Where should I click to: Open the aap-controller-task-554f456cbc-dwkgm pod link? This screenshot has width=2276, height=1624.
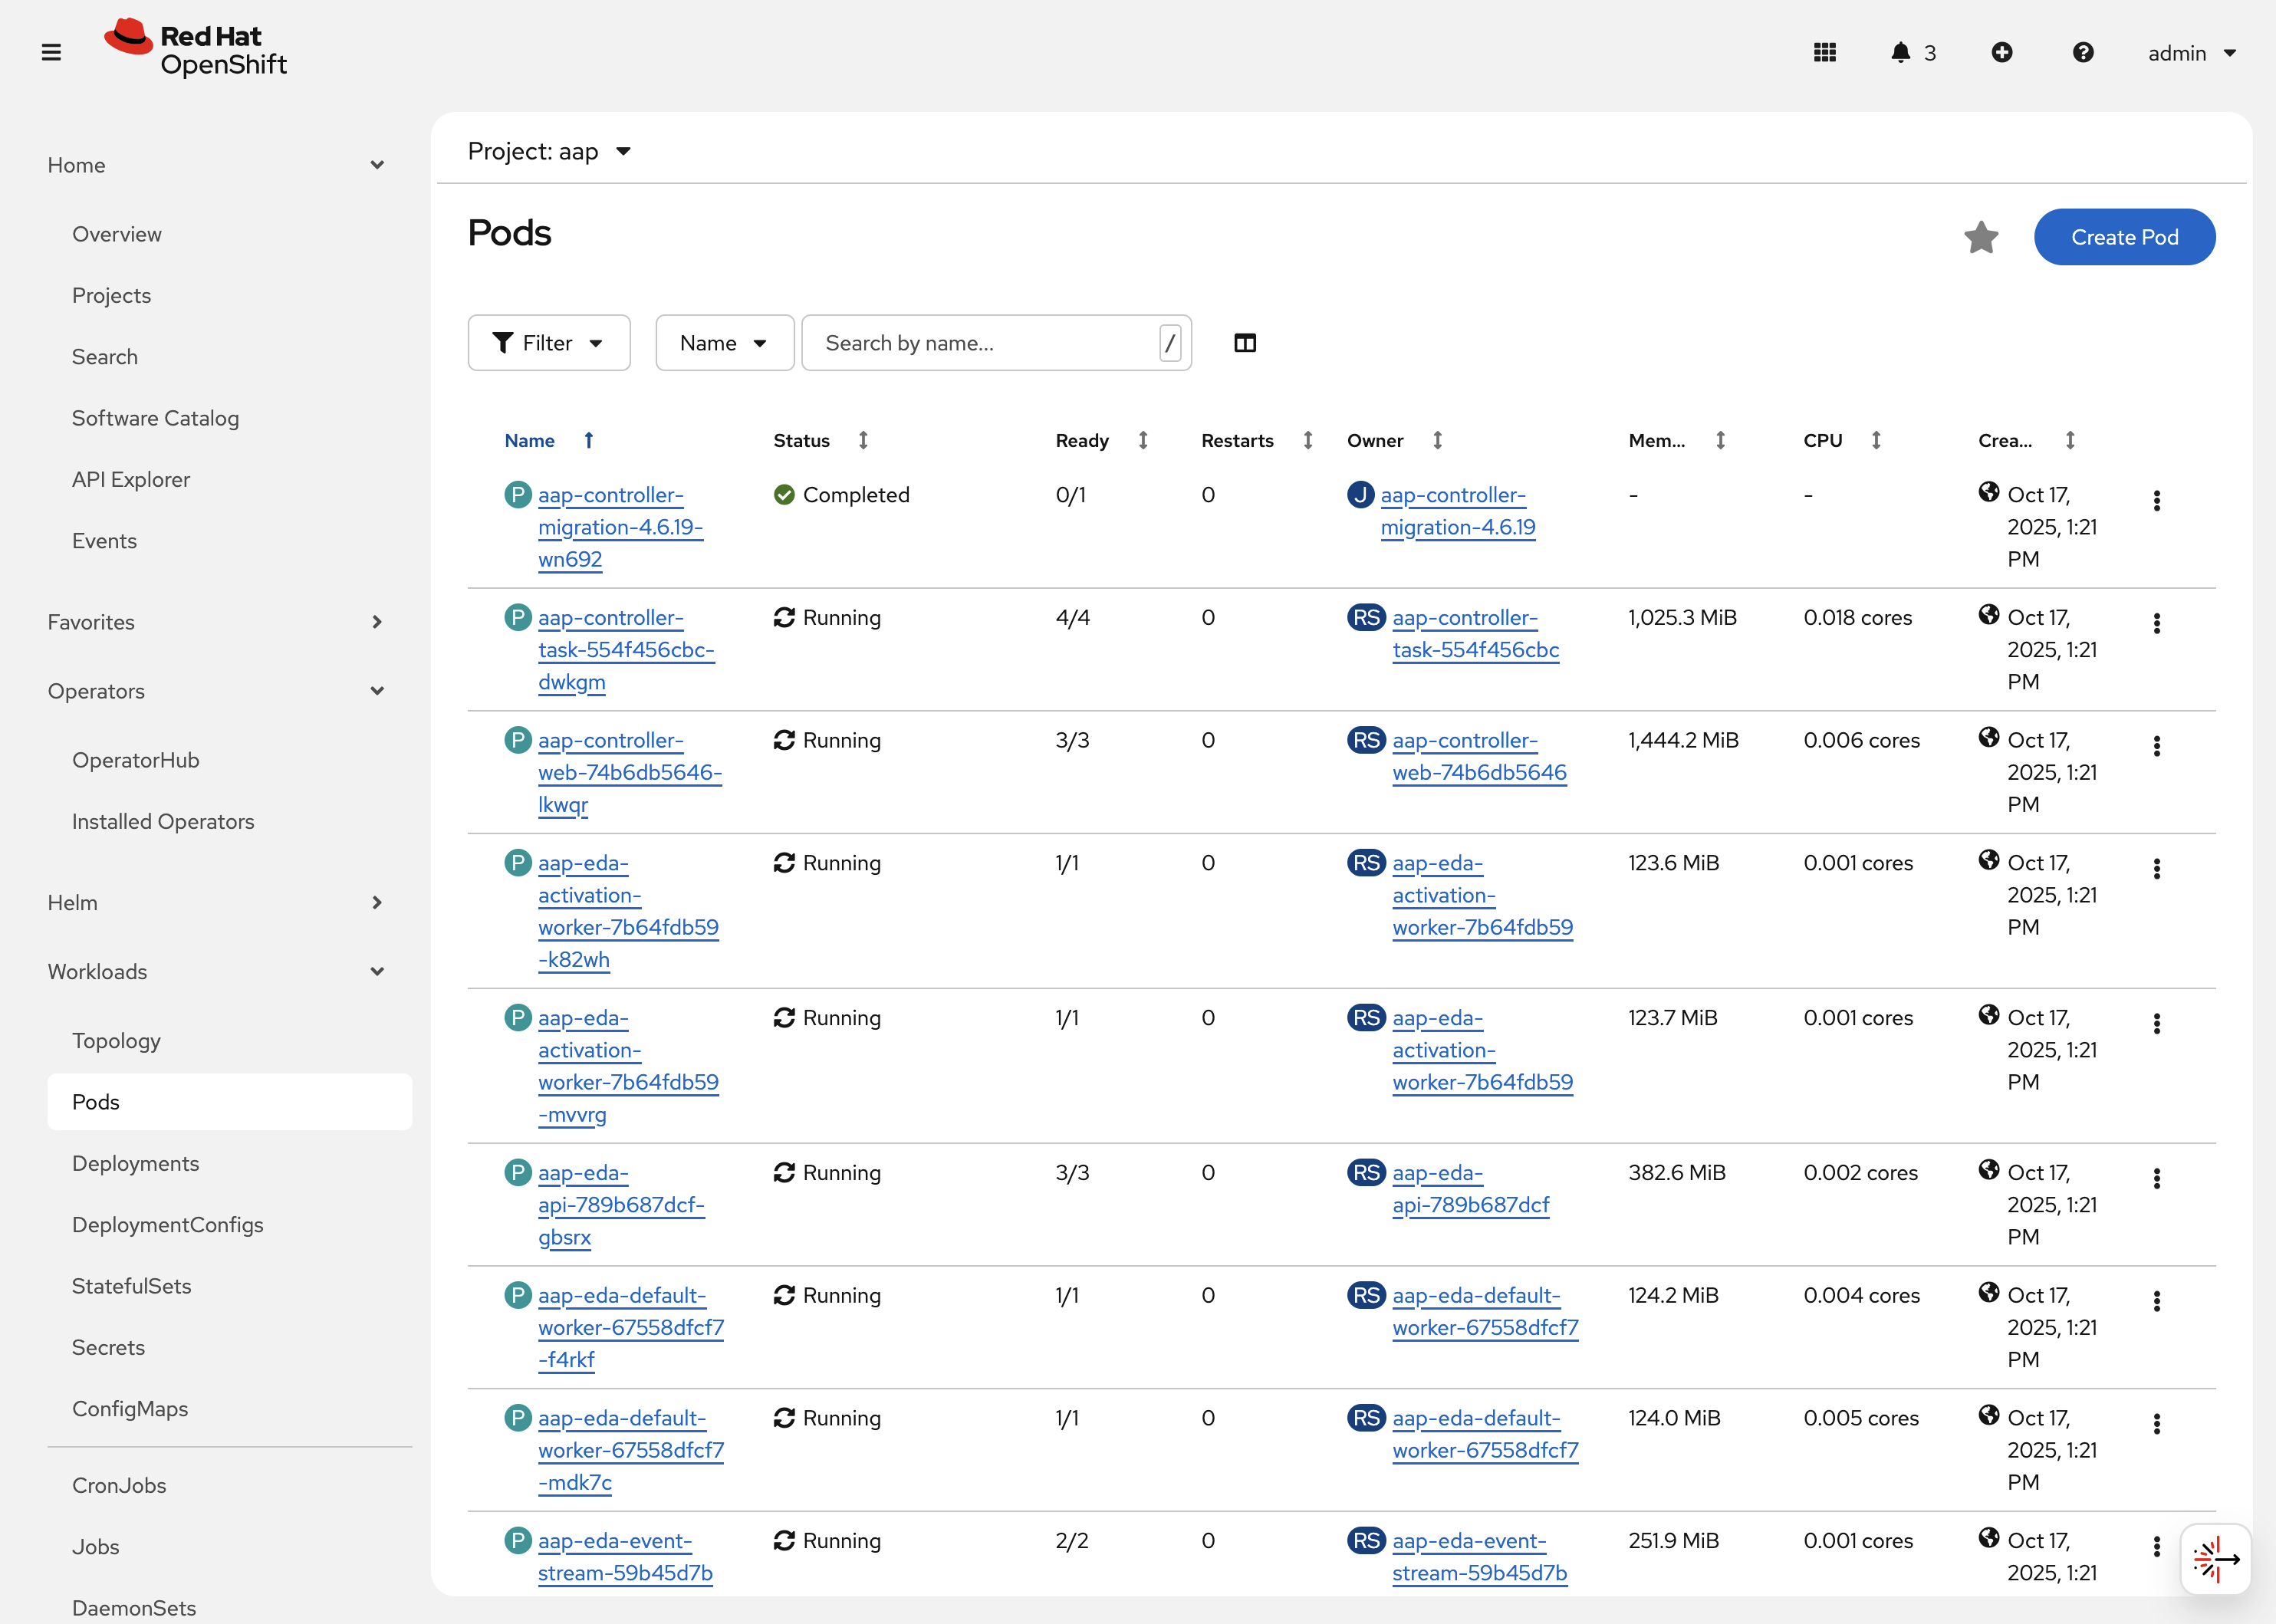pos(625,650)
